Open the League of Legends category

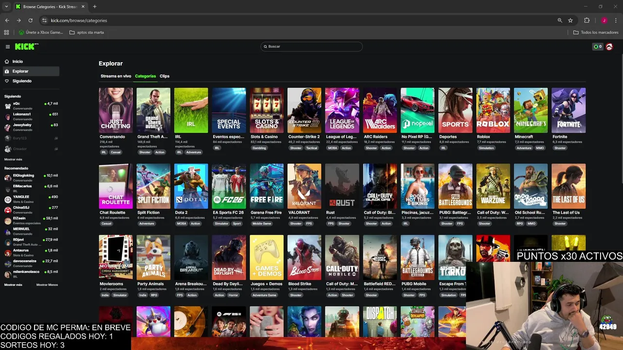coord(342,110)
